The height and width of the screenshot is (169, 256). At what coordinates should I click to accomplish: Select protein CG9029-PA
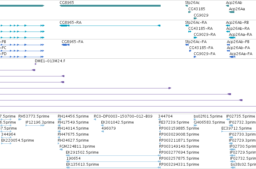point(195,57)
